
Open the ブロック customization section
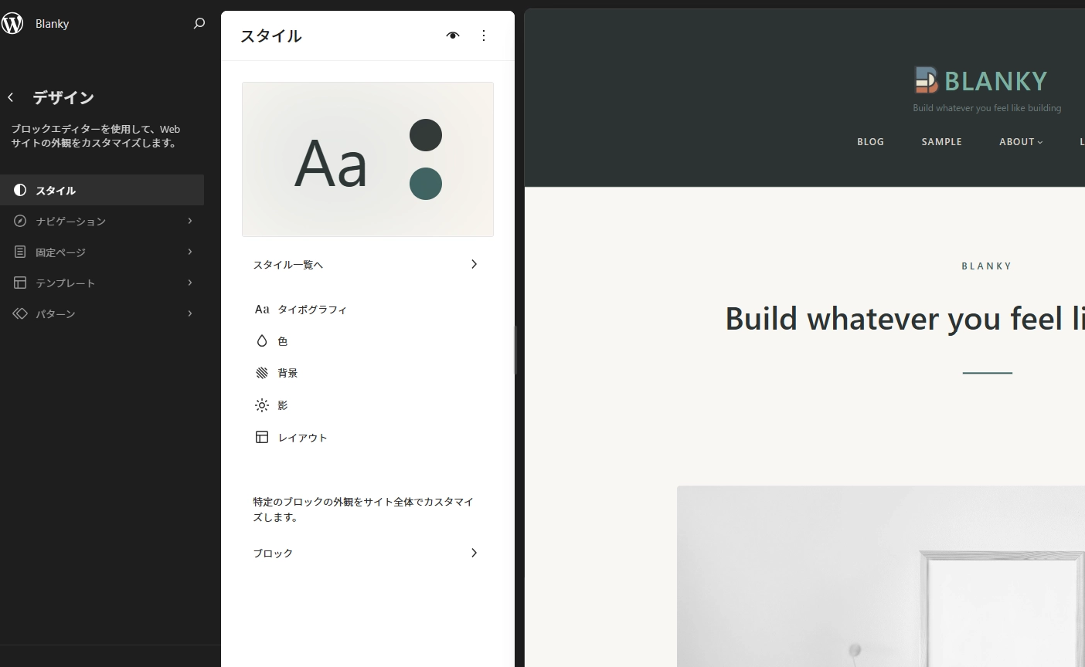[x=366, y=554]
